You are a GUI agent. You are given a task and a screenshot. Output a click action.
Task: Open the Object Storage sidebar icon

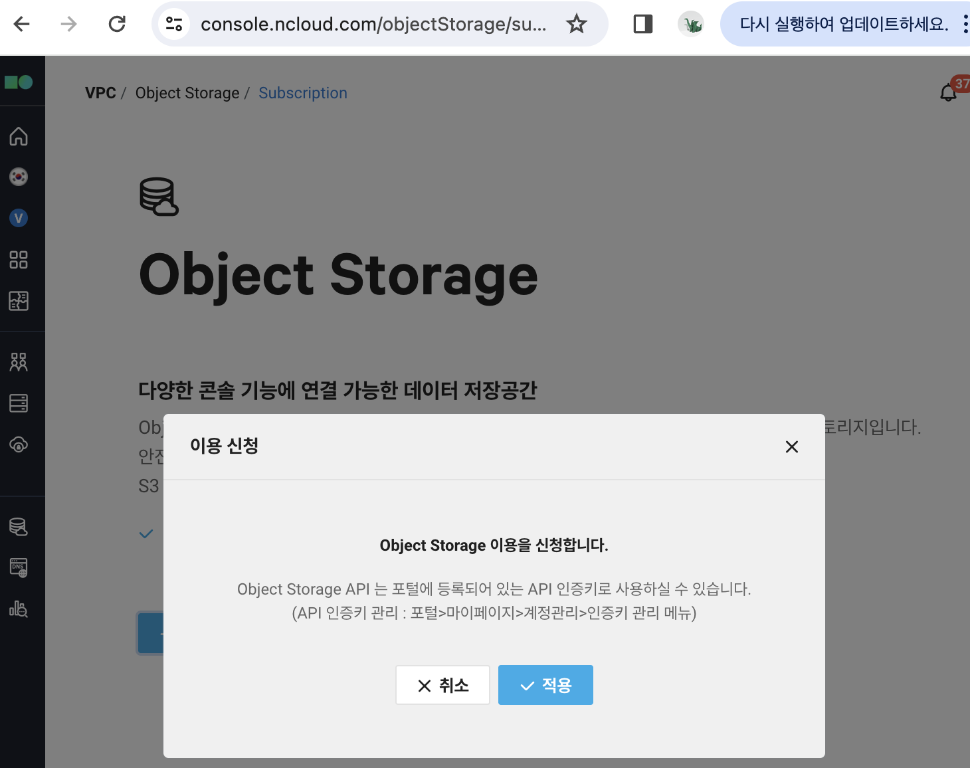[x=19, y=527]
